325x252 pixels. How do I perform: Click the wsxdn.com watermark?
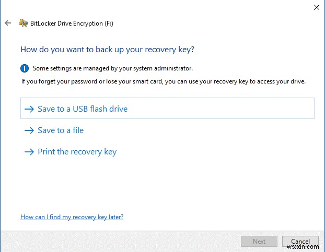[303, 247]
